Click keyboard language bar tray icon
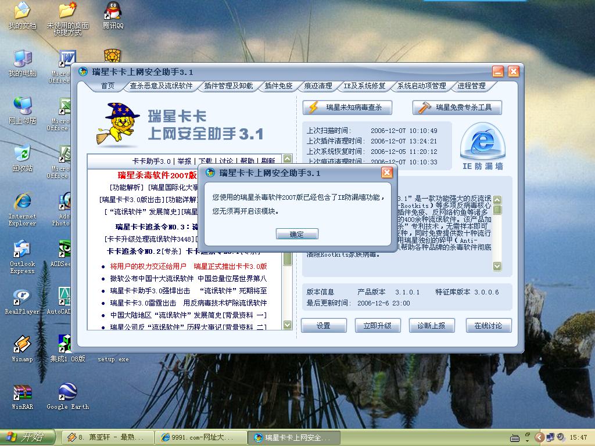 (x=515, y=438)
